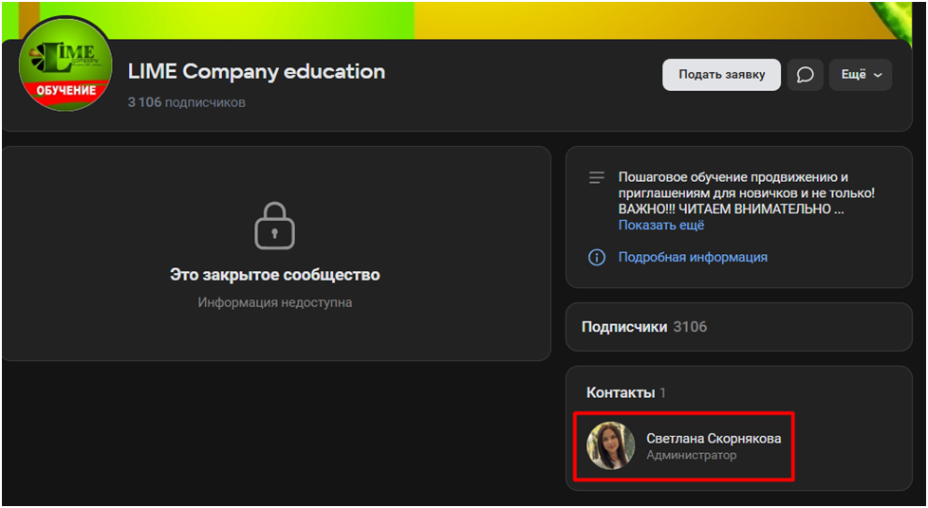Expand the 'Ещё' dropdown menu
This screenshot has height=508, width=928.
(860, 75)
